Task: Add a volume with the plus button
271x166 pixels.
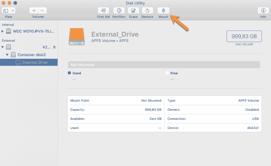Action: click(34, 11)
